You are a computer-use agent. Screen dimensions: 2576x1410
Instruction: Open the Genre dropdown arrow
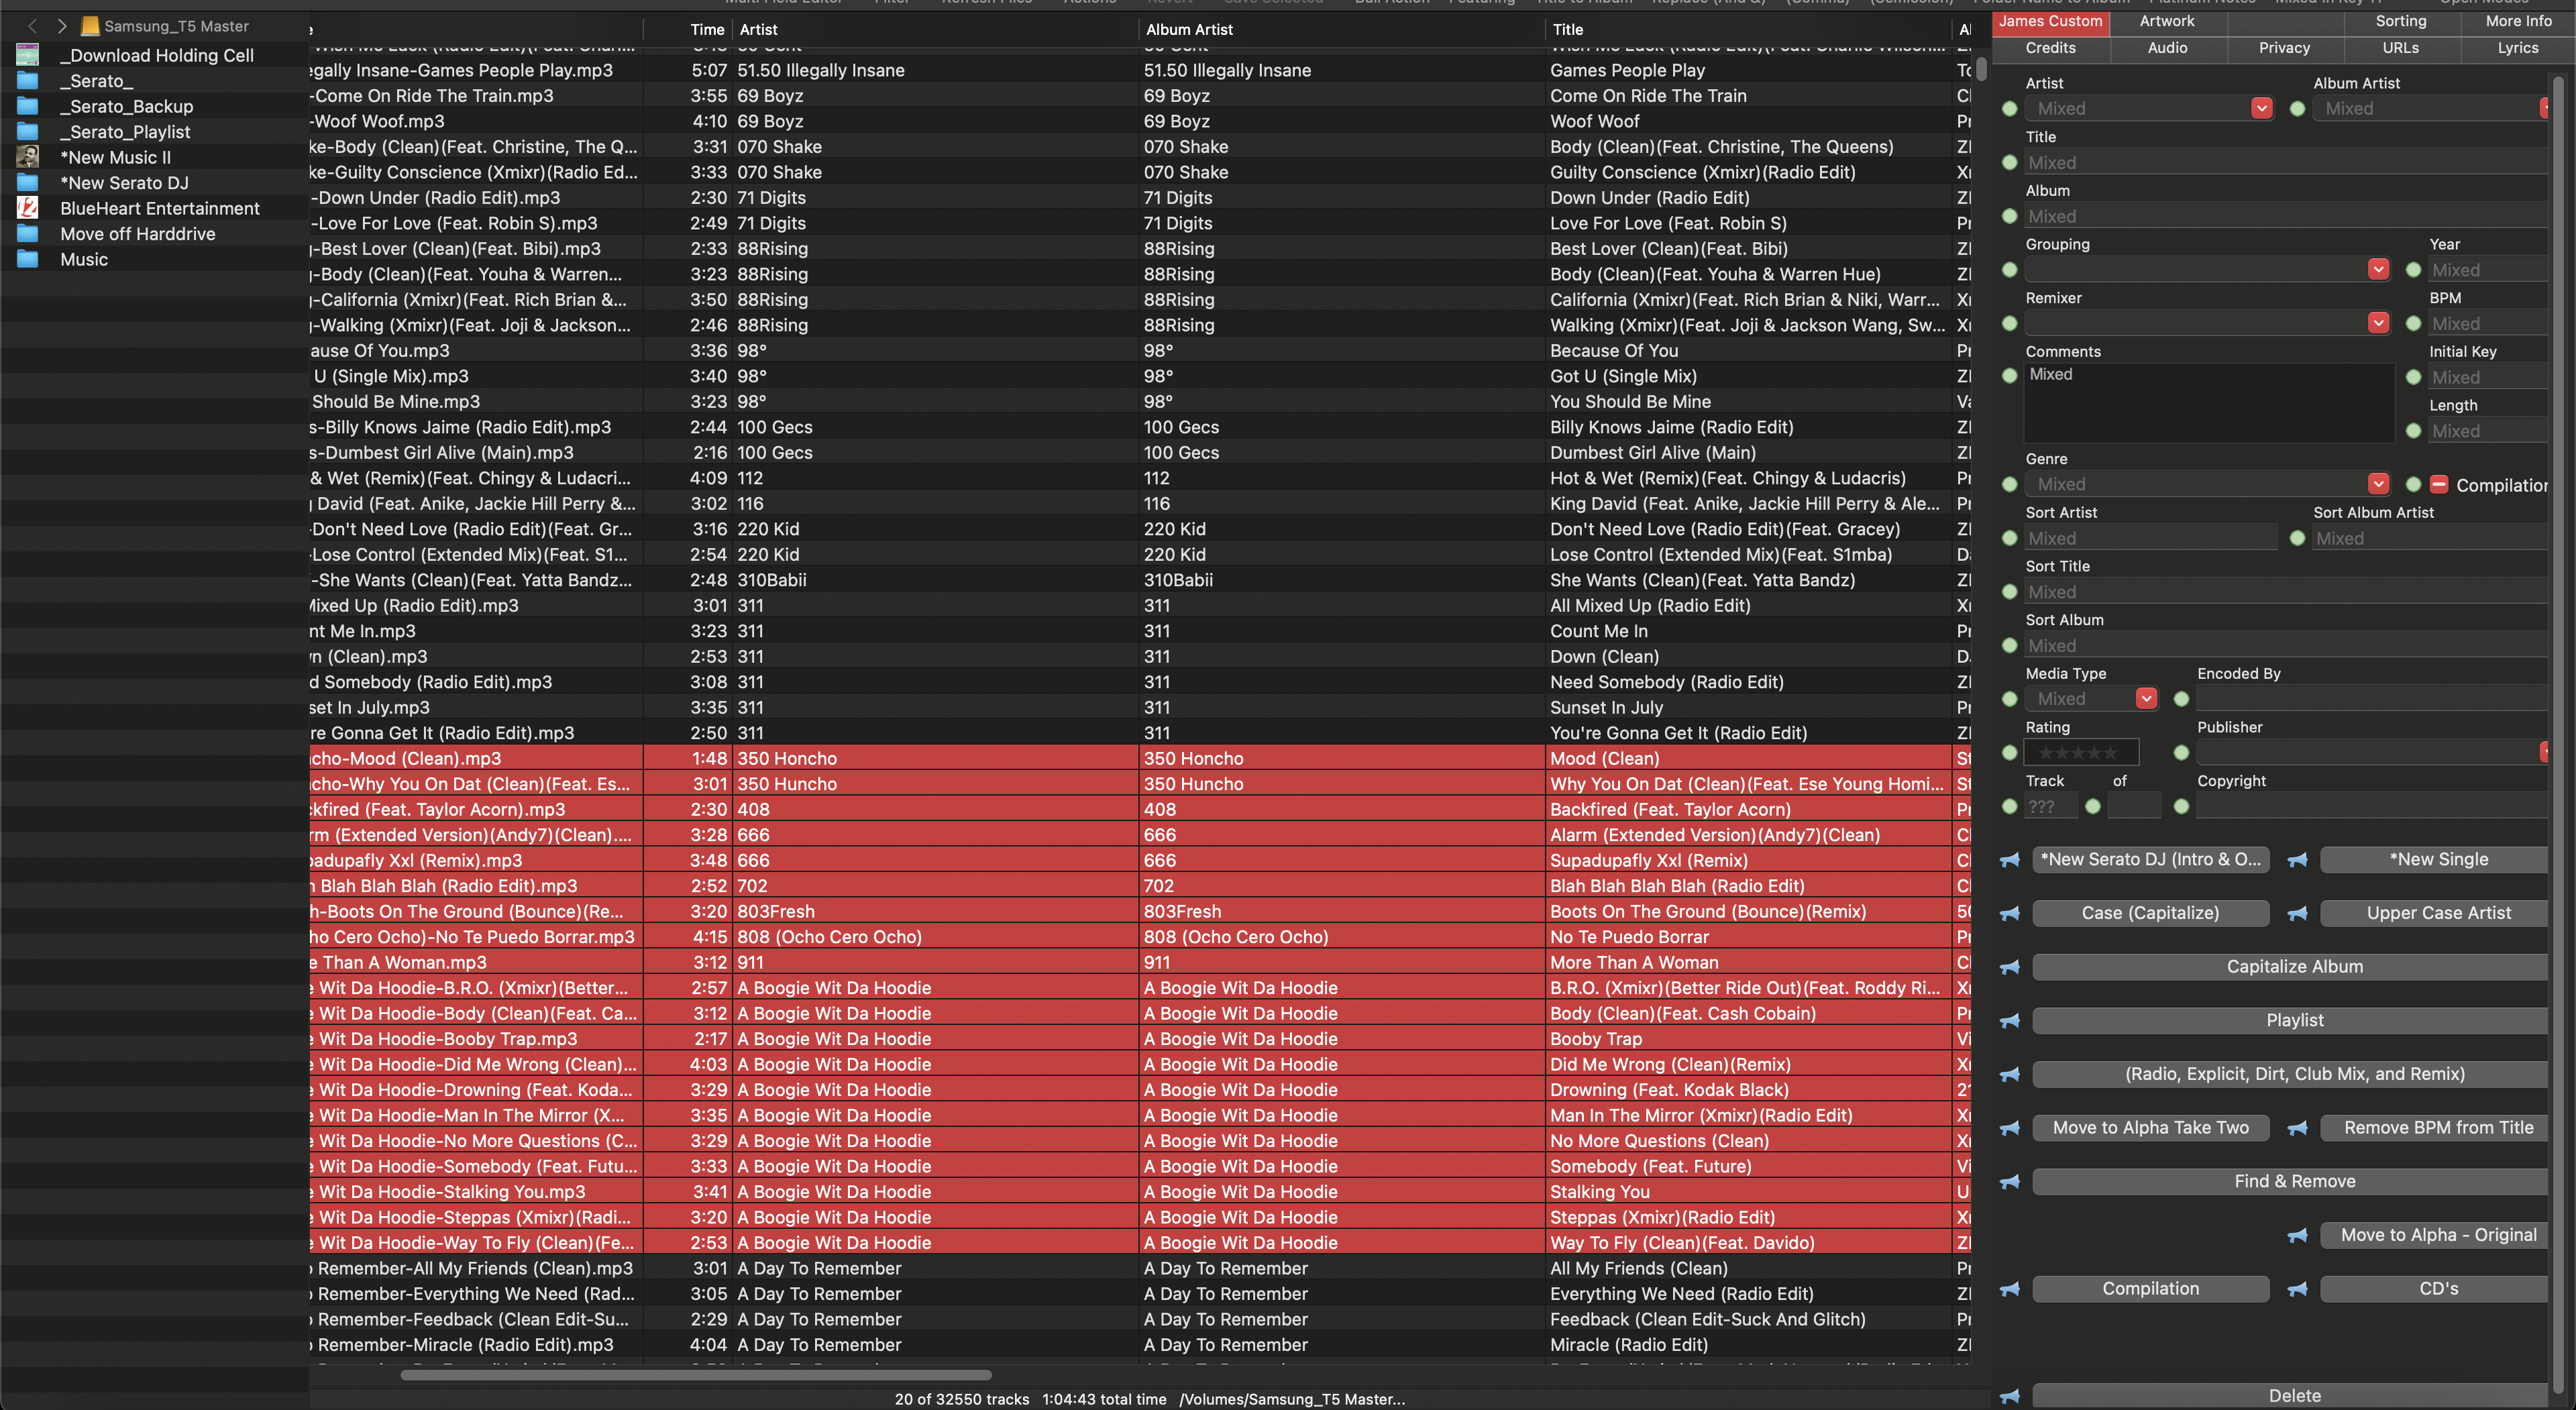pyautogui.click(x=2378, y=485)
